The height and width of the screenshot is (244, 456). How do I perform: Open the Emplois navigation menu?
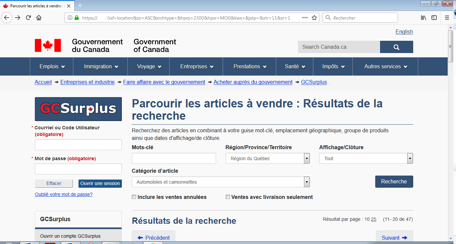click(52, 67)
